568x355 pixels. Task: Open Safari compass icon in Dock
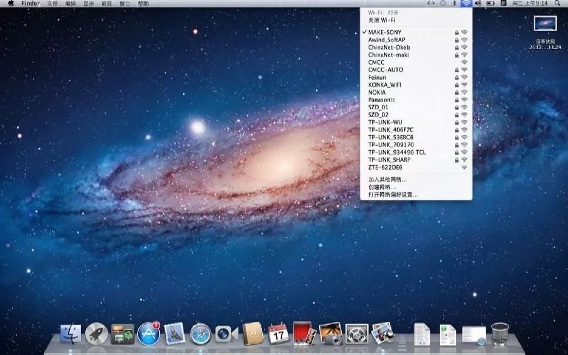point(200,333)
